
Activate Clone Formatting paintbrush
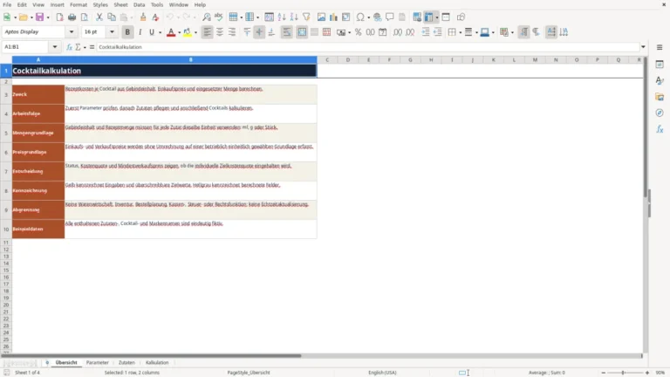coord(143,17)
